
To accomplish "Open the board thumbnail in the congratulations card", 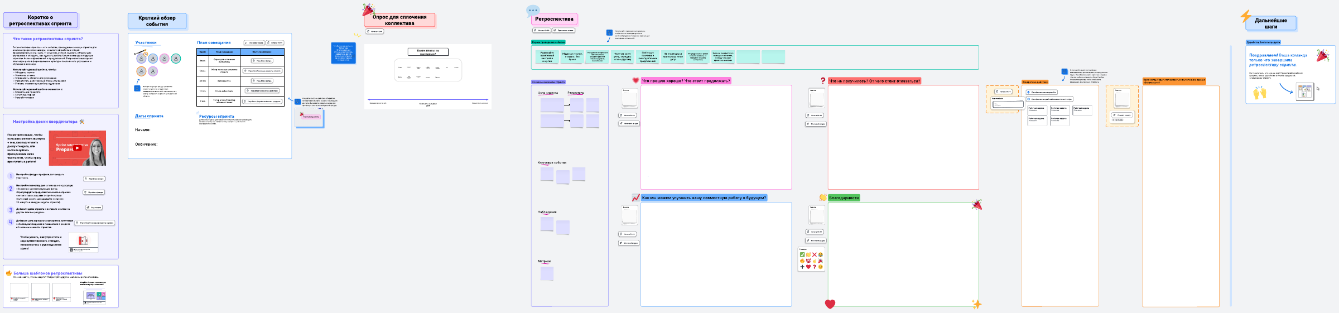I will point(1304,92).
